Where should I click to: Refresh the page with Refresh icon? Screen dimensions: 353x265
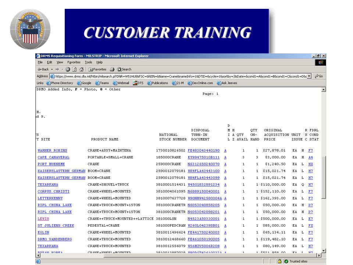tap(75, 70)
